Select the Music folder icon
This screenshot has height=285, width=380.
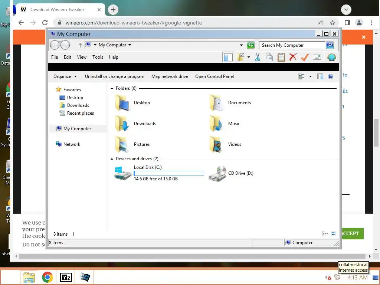(x=216, y=124)
